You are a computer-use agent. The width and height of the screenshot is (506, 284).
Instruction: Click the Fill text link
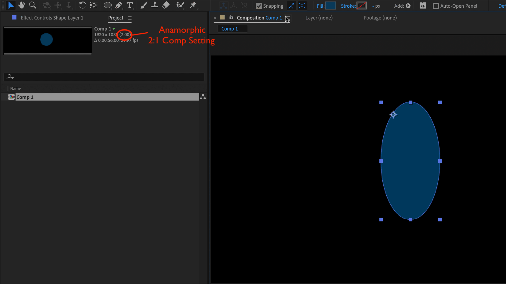320,6
